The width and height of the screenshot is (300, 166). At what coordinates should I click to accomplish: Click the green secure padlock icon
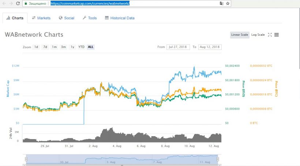tap(26, 3)
